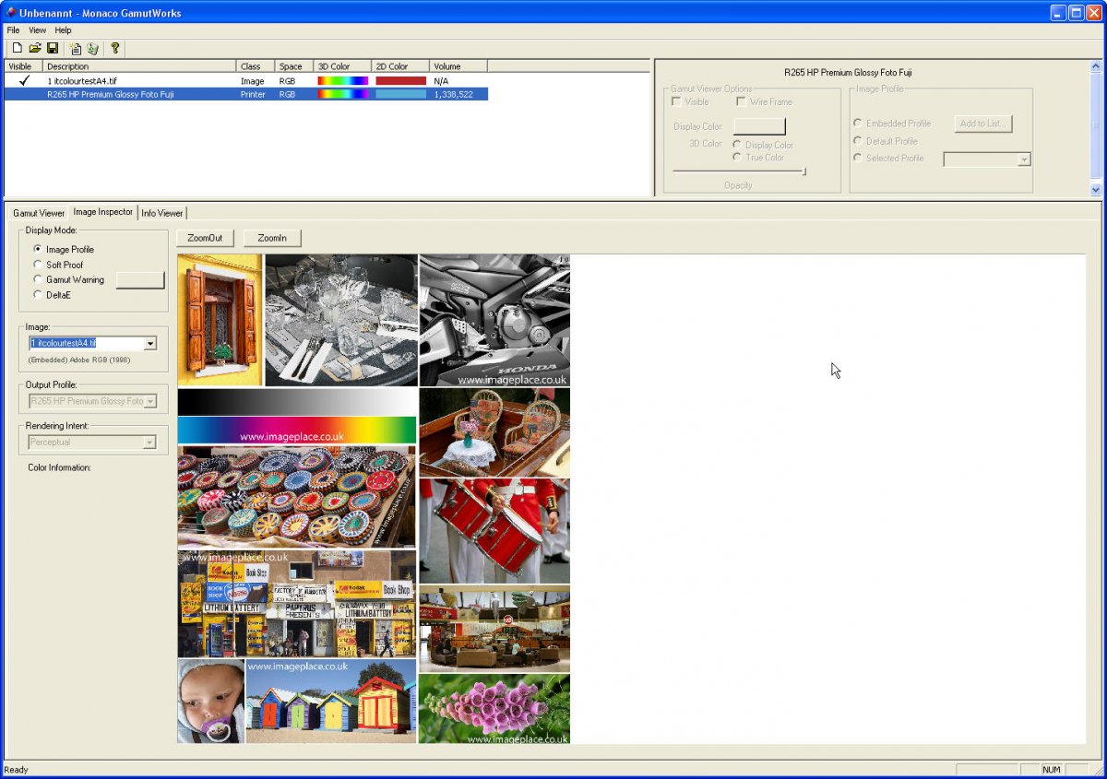Select the Soft Proof display mode

point(38,265)
